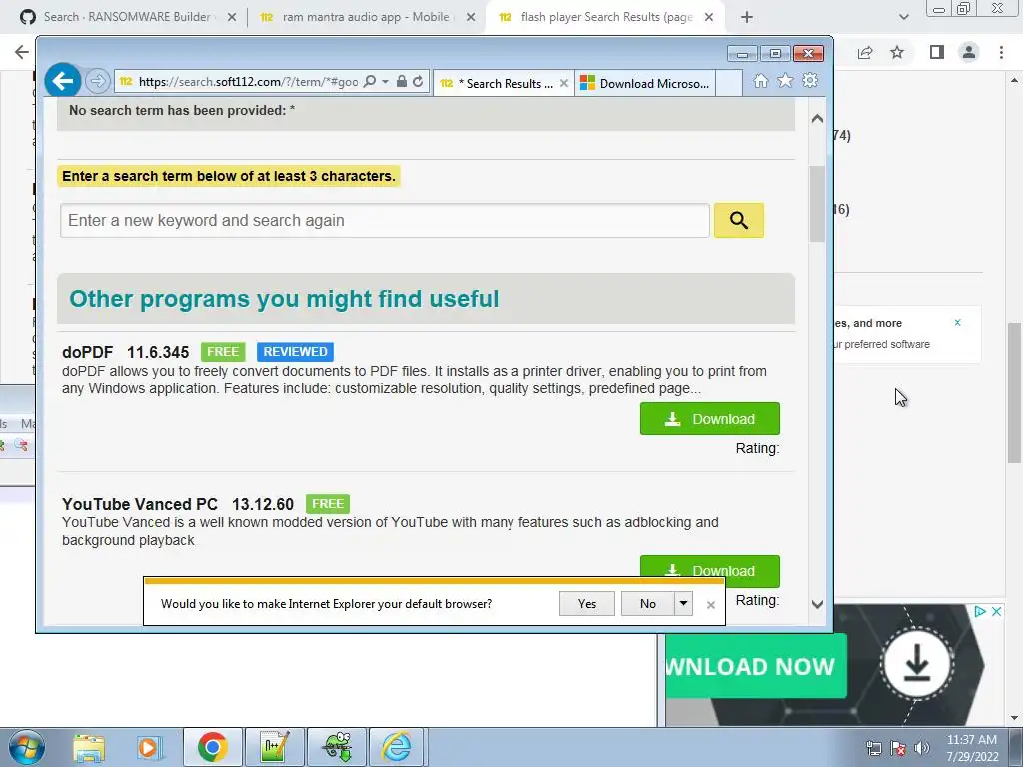Open the network tray icon
The height and width of the screenshot is (767, 1023).
pos(874,748)
